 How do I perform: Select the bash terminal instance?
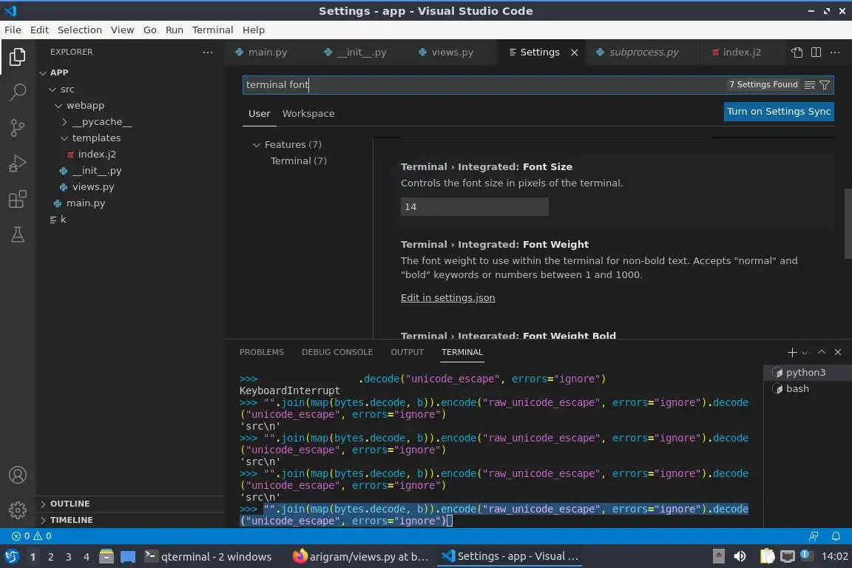807,388
